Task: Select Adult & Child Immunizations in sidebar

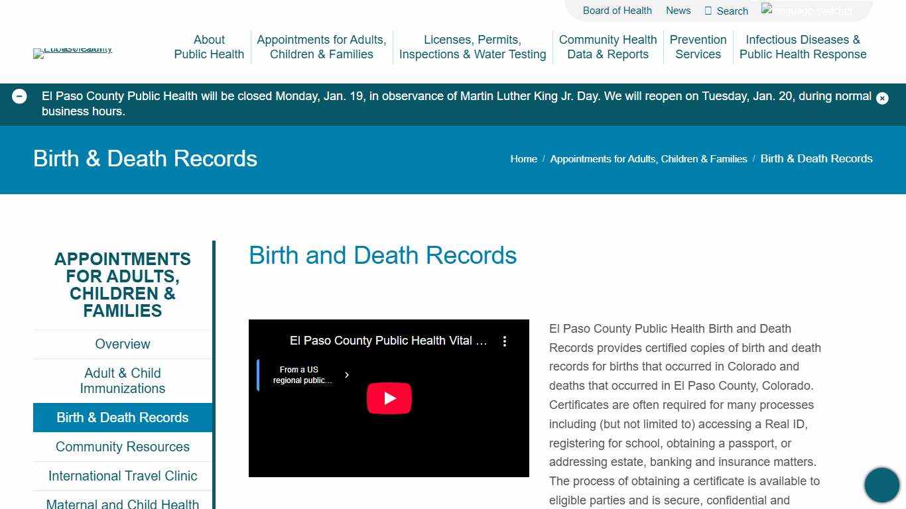Action: [122, 380]
